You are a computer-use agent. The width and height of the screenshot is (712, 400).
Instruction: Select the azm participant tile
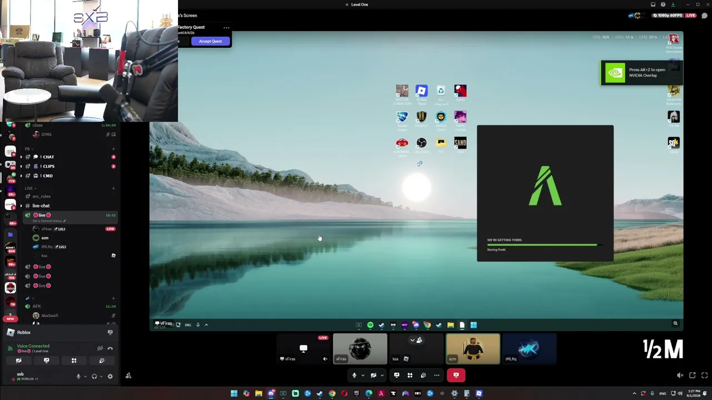[473, 349]
